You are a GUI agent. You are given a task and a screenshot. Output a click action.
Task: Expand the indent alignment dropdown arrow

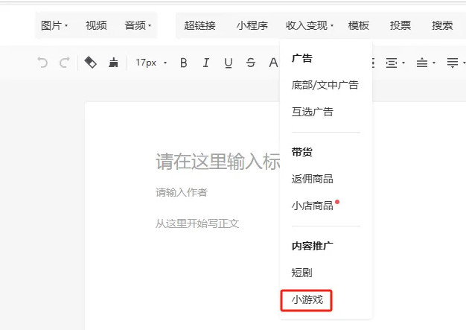click(x=403, y=63)
